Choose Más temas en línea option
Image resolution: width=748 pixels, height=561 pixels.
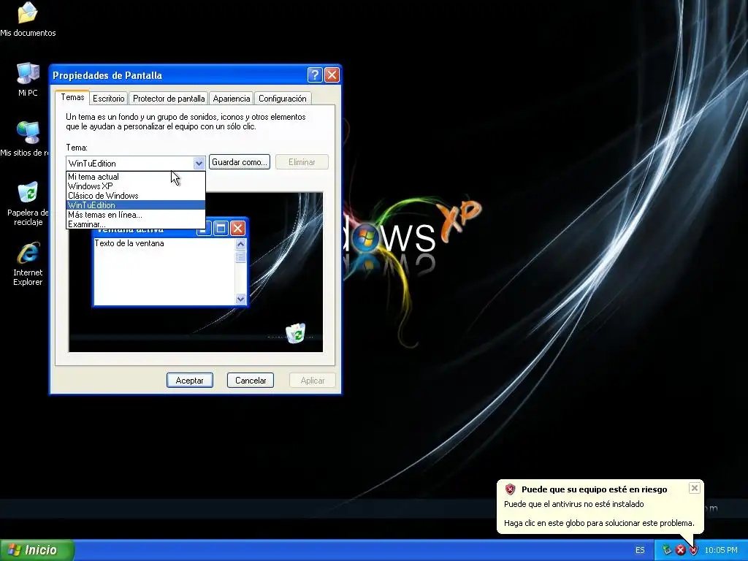(x=135, y=215)
